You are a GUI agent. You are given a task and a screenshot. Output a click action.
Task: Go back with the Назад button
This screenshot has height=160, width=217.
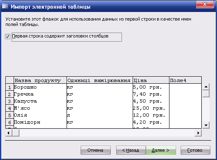click(x=131, y=150)
